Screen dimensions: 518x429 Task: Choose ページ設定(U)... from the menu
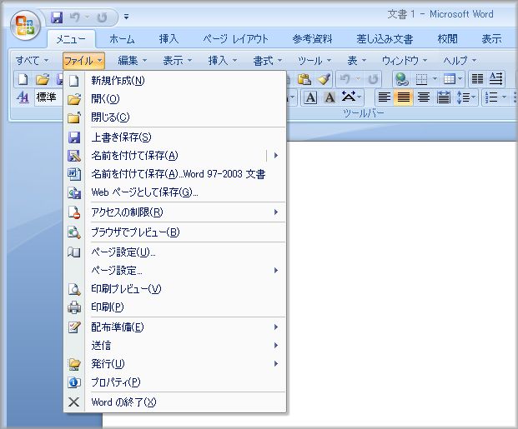tap(175, 252)
